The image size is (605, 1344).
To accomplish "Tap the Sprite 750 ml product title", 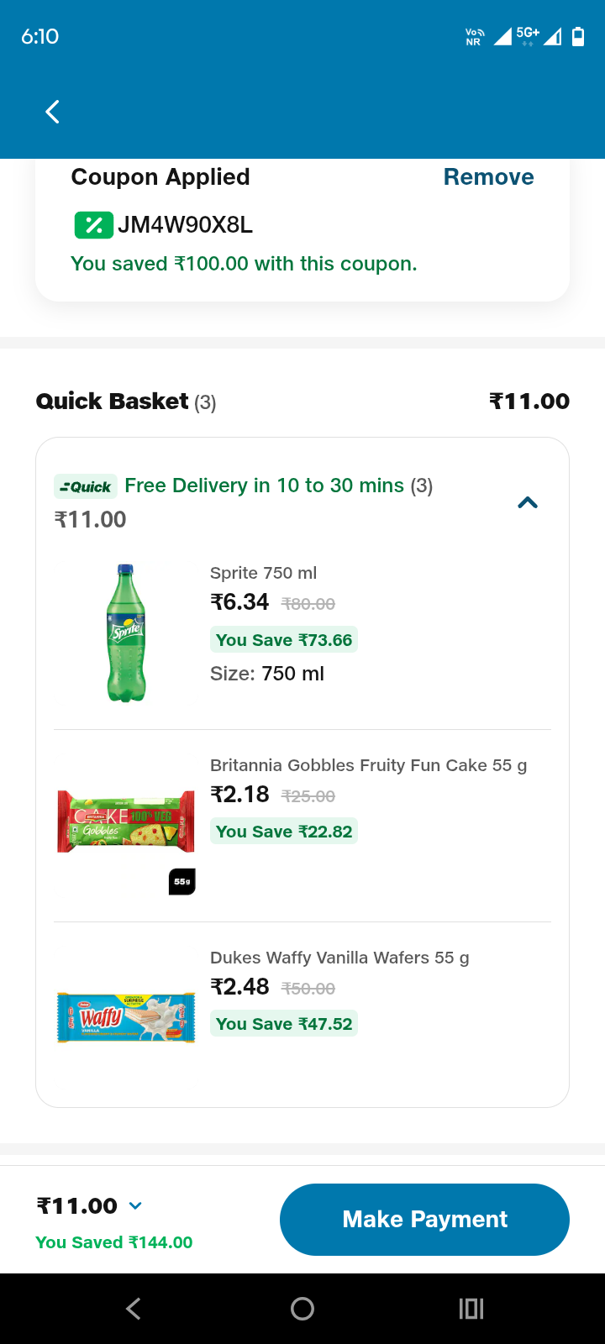I will (x=263, y=573).
